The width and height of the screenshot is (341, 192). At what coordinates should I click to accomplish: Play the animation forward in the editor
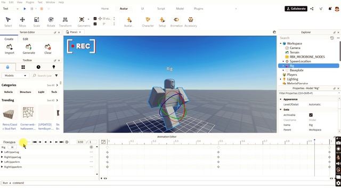51,142
